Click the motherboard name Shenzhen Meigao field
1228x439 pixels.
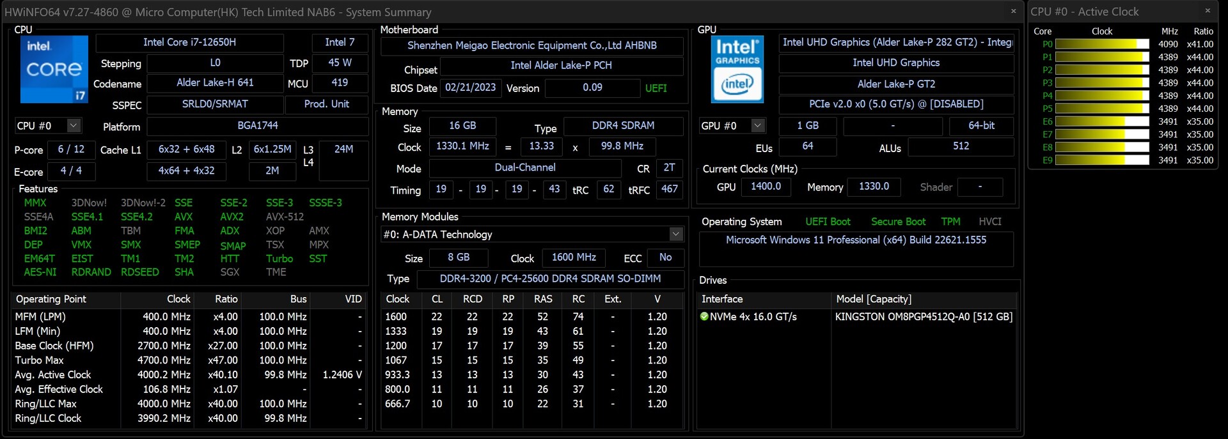(532, 45)
